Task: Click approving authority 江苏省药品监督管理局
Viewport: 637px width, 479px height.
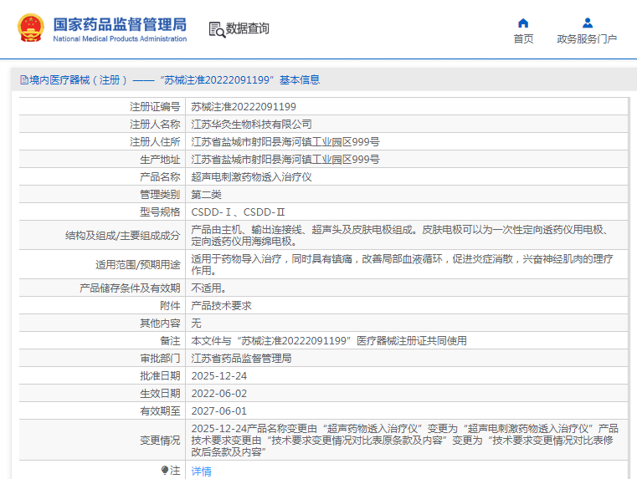Action: tap(241, 359)
